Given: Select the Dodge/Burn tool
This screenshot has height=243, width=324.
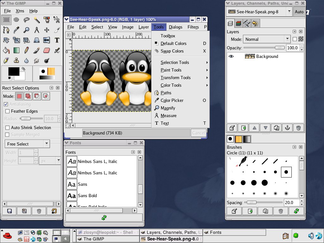Looking at the screenshot, I should click(47, 60).
